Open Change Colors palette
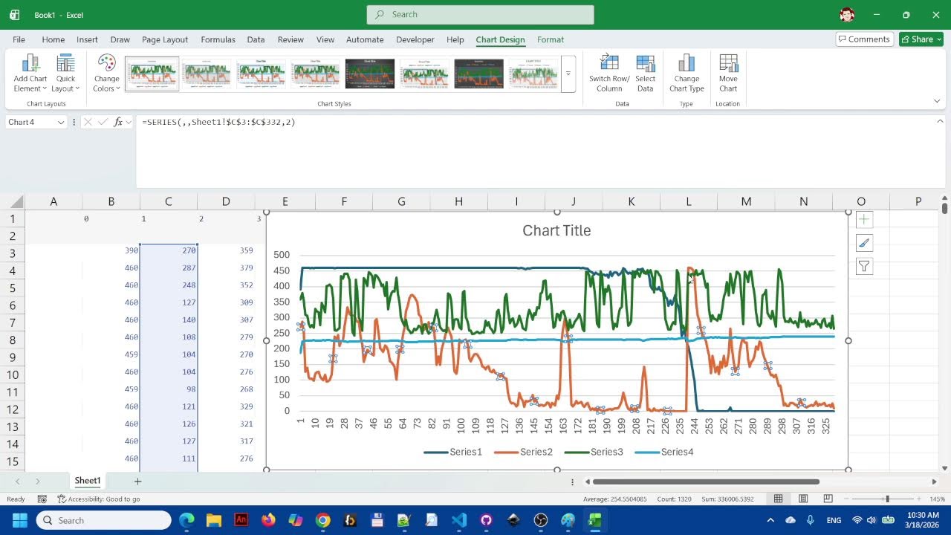This screenshot has width=951, height=535. [x=106, y=74]
